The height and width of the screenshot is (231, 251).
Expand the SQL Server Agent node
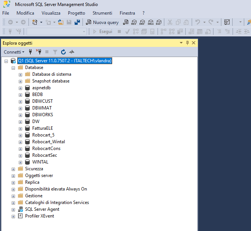pos(13,210)
